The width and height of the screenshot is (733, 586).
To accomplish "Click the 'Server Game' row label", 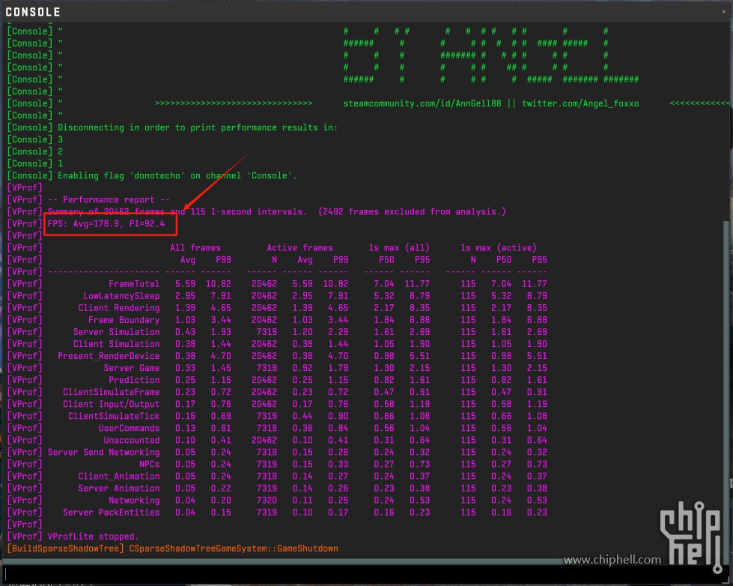I will click(x=132, y=368).
